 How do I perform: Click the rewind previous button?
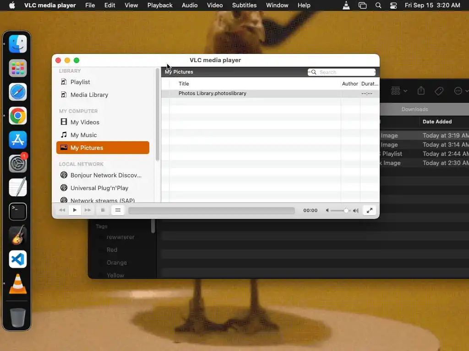(x=62, y=210)
